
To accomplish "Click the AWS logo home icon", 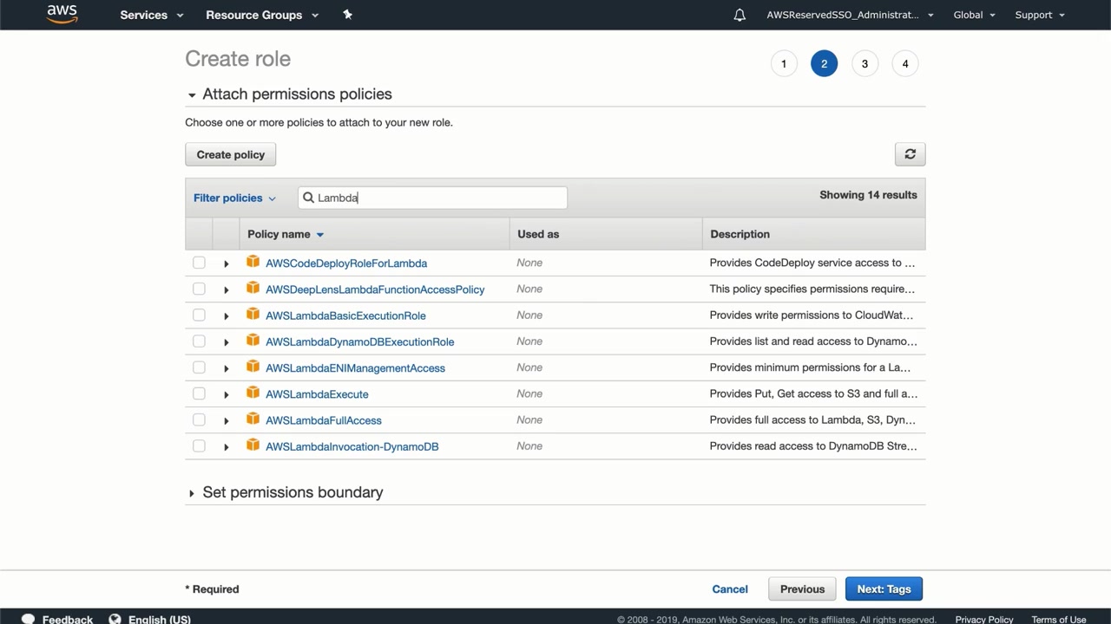I will coord(62,14).
